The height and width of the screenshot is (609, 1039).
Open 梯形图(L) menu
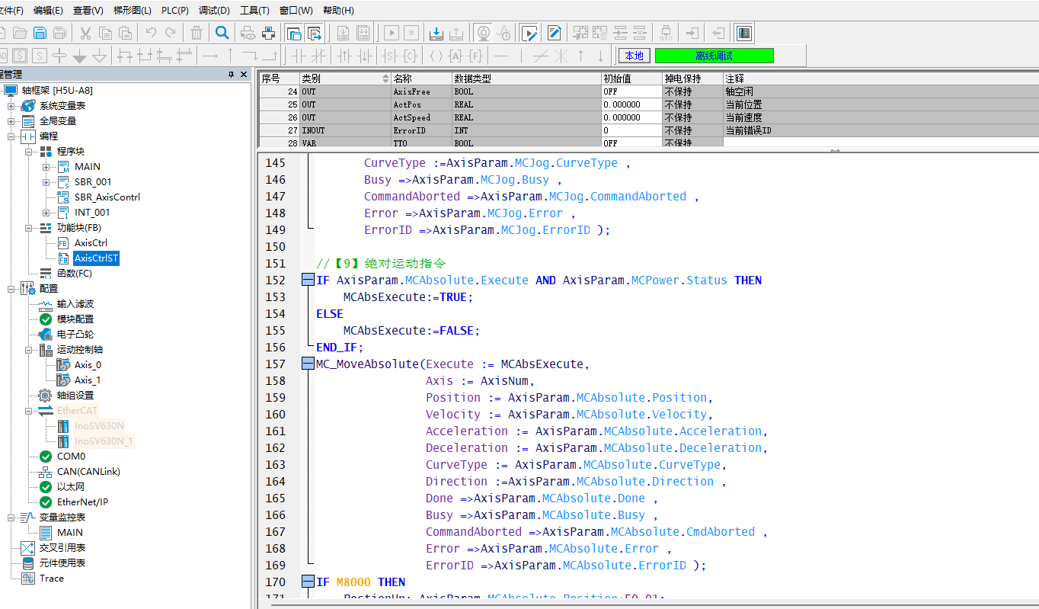(133, 11)
